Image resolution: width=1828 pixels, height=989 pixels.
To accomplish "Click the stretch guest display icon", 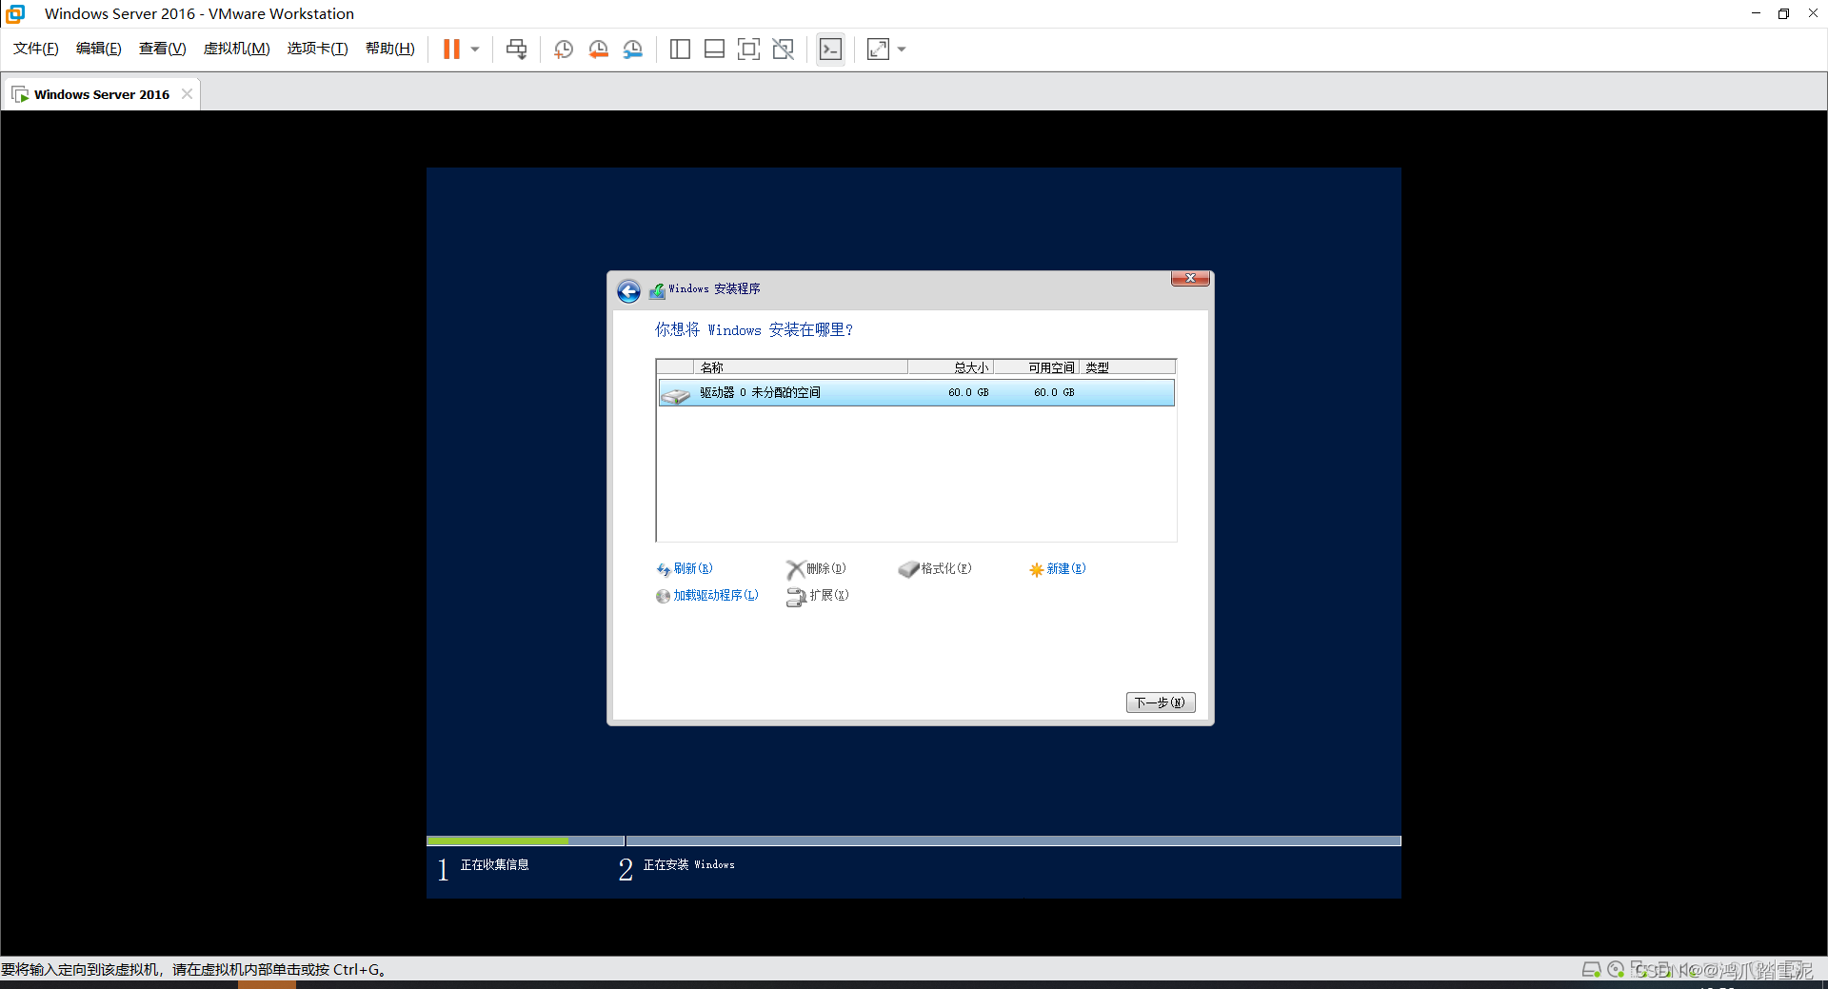I will [x=878, y=49].
